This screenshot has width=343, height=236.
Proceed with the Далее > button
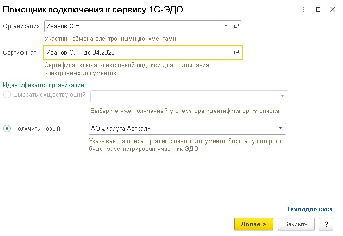click(x=254, y=224)
